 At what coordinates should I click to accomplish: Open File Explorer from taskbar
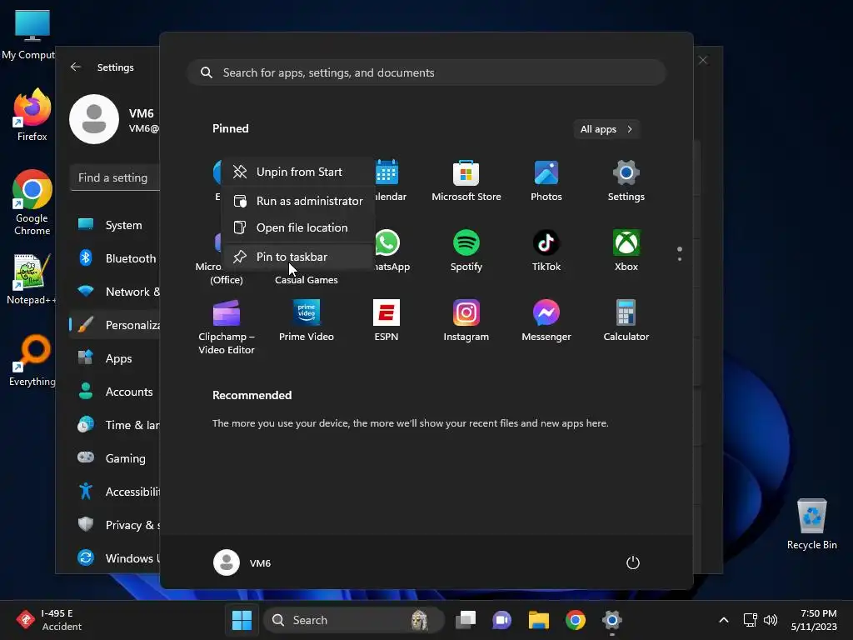[x=539, y=620]
